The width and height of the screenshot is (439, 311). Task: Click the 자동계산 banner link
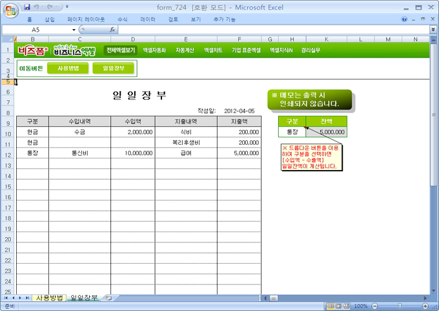(x=185, y=50)
